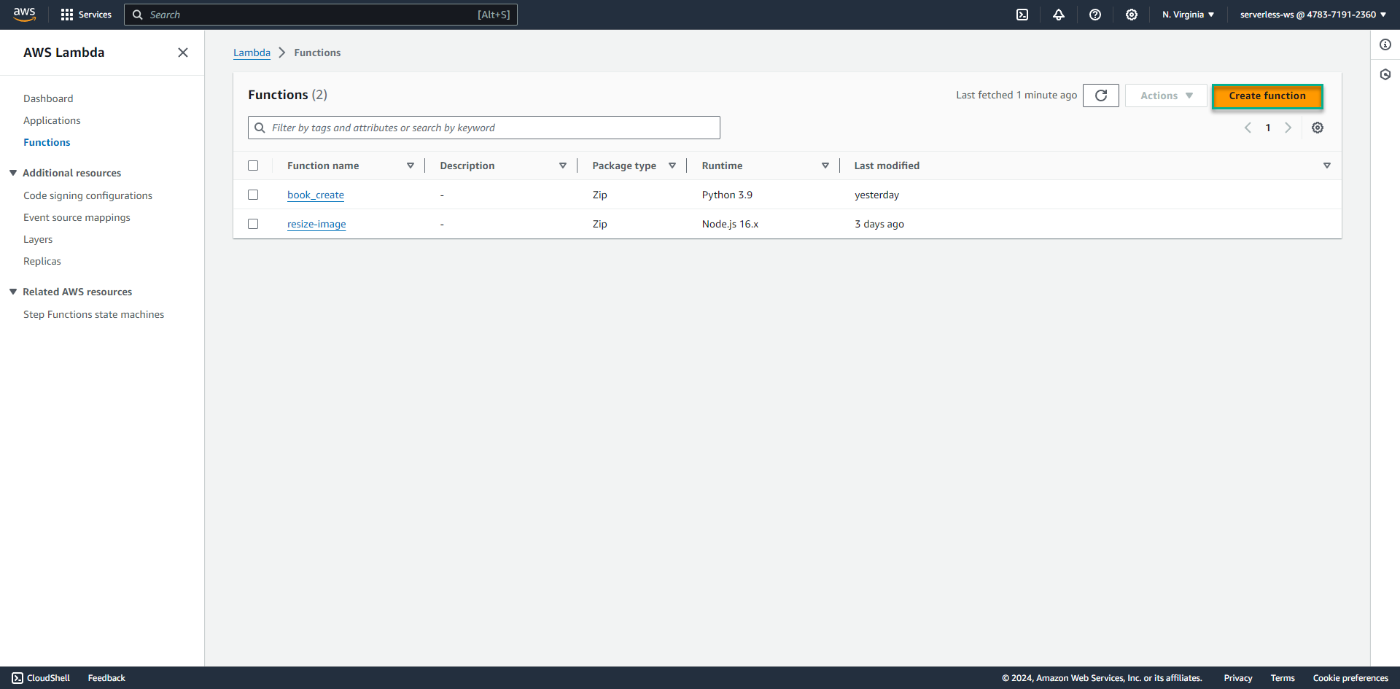The image size is (1400, 689).
Task: Sort by Function name column arrow
Action: pyautogui.click(x=411, y=166)
